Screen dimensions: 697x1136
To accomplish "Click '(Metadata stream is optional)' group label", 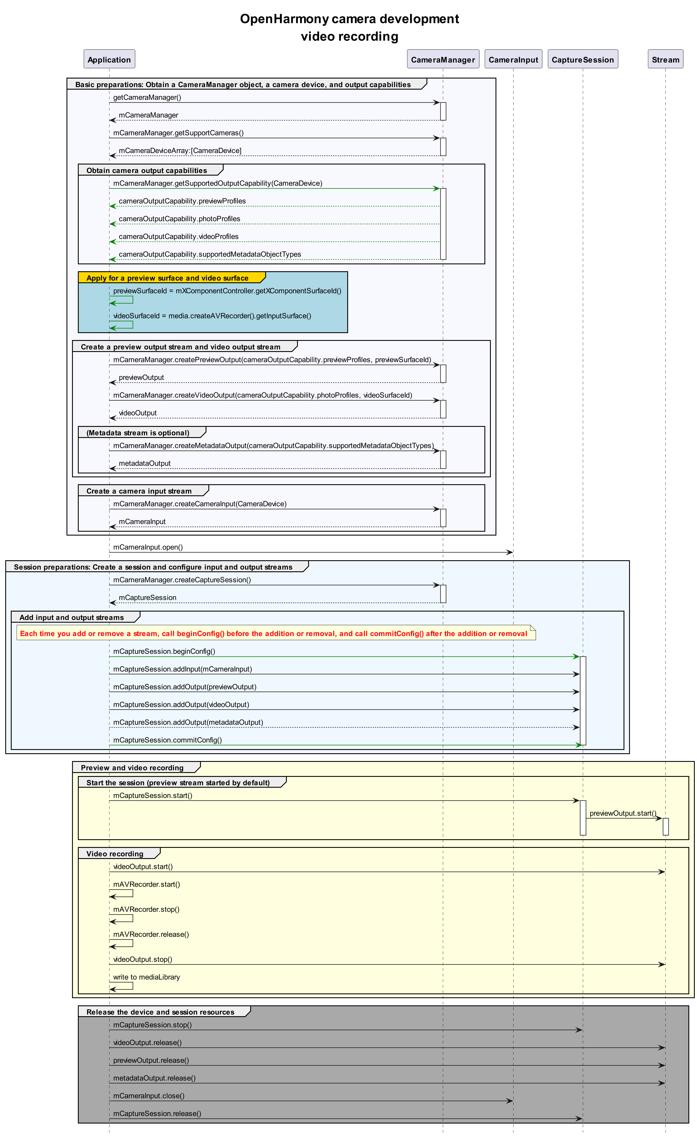I will (x=138, y=433).
